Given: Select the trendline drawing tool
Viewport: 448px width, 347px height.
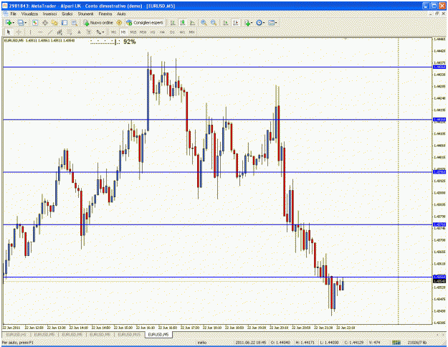Looking at the screenshot, I should (x=49, y=32).
